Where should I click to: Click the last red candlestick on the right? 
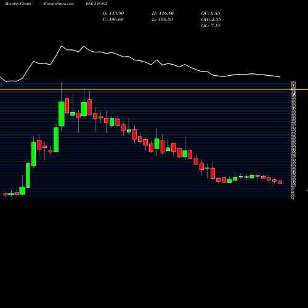click(x=280, y=182)
